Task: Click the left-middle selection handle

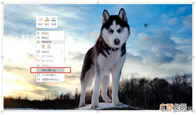Action: coord(2,57)
